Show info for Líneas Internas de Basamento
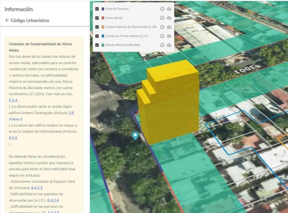Viewport: 288px width, 213px height. 162,27
